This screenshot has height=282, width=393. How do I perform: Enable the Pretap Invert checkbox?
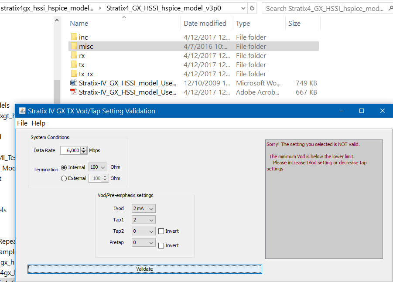(x=161, y=245)
